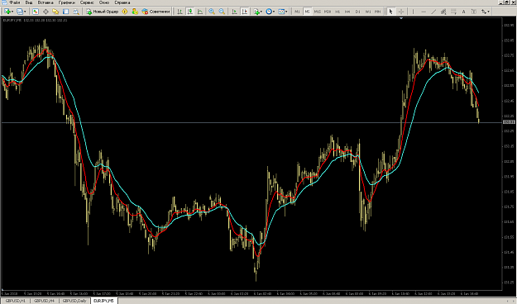The image size is (517, 304).
Task: Switch chart to Bar Chart mode
Action: point(180,12)
